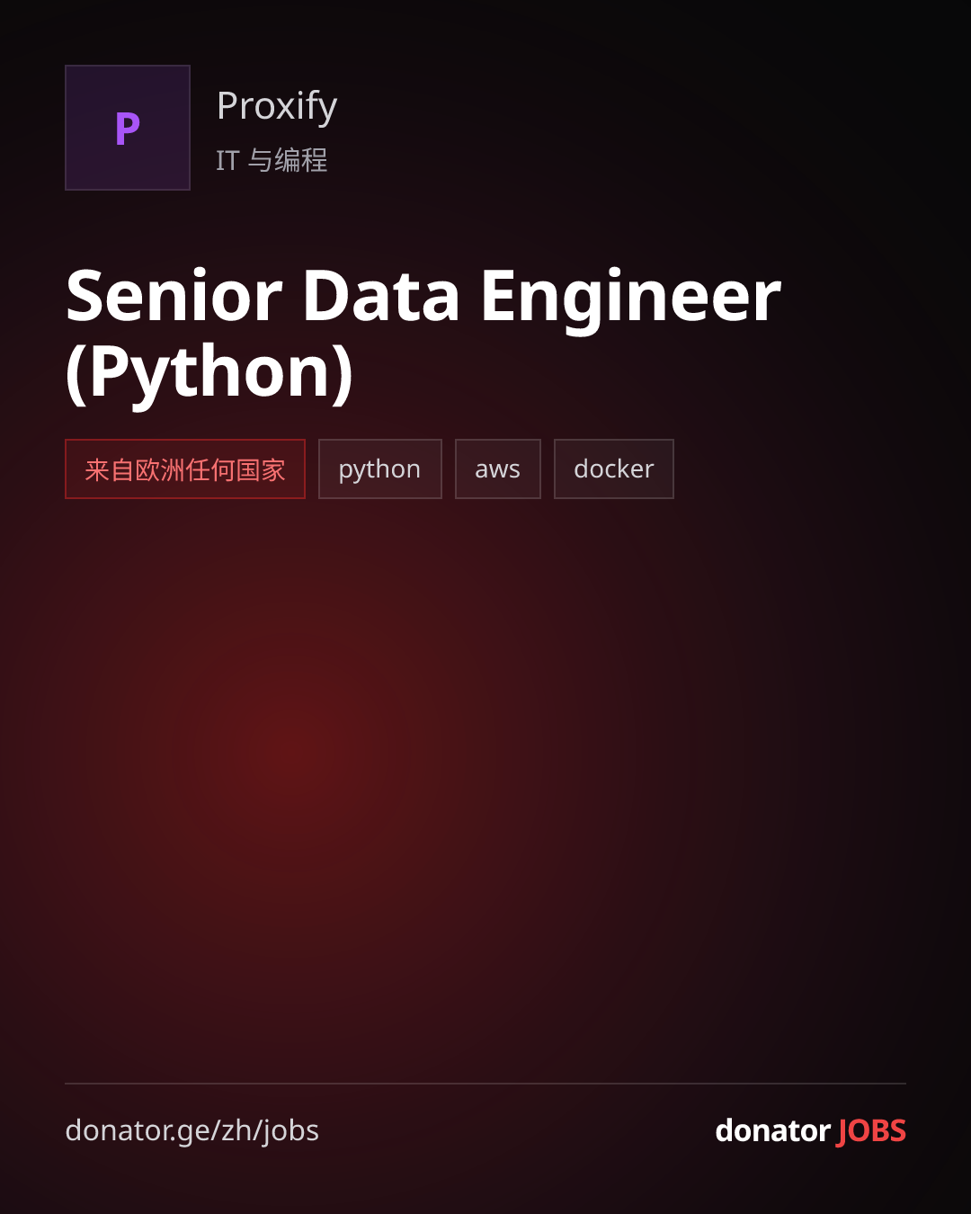The height and width of the screenshot is (1214, 971).
Task: Click the word "Senior" in the title
Action: tap(174, 296)
